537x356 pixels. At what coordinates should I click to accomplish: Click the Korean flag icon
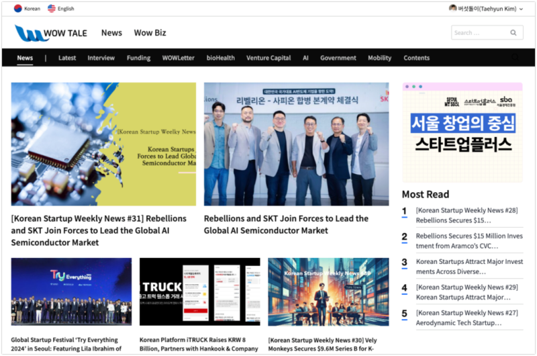[18, 9]
